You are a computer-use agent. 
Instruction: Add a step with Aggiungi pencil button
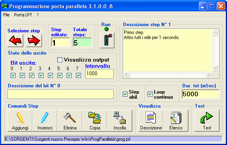[x=20, y=120]
